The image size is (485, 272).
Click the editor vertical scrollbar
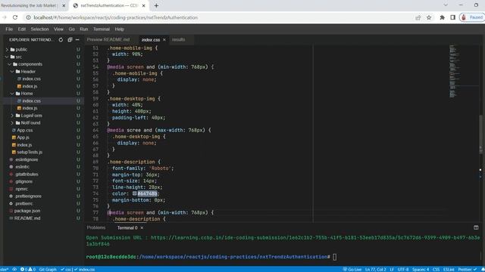tap(481, 134)
